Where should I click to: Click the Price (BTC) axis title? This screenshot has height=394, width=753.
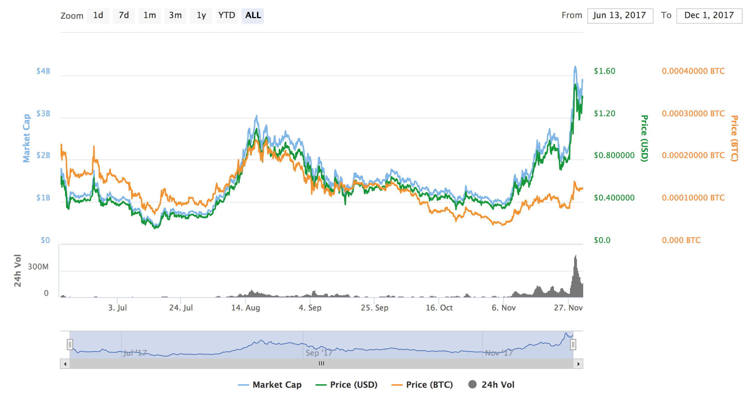pos(734,138)
